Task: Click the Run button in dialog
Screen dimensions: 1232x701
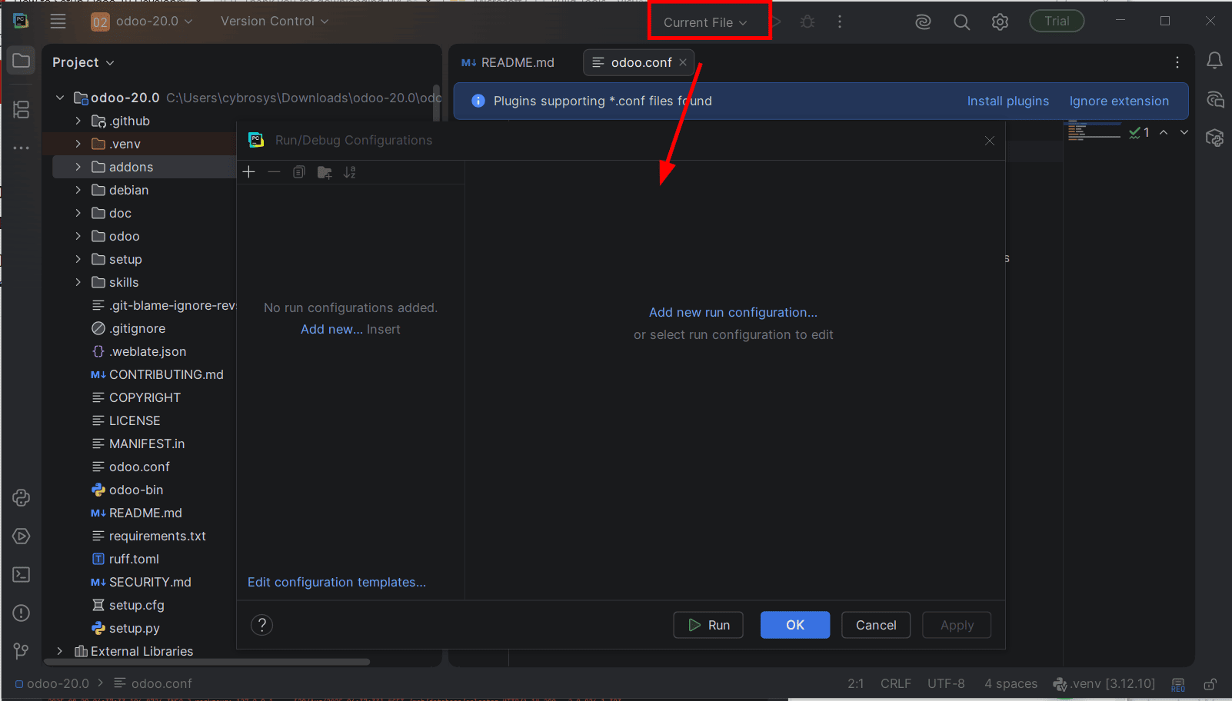Action: pos(708,625)
